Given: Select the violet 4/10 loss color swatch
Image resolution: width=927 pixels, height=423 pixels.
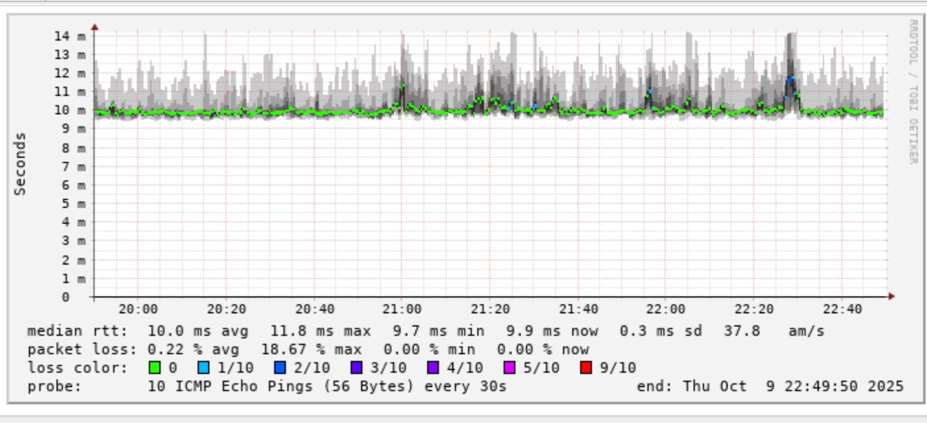Looking at the screenshot, I should tap(433, 368).
